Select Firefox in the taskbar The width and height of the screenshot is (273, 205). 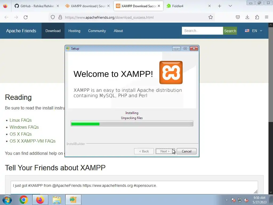[x=40, y=200]
